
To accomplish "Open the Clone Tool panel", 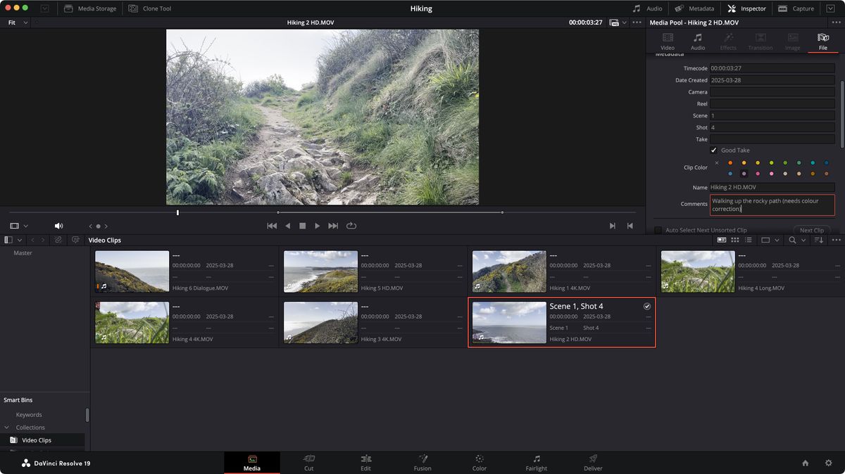I will pyautogui.click(x=150, y=8).
